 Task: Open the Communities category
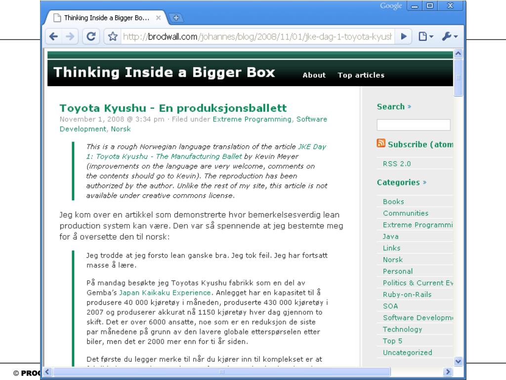[406, 213]
